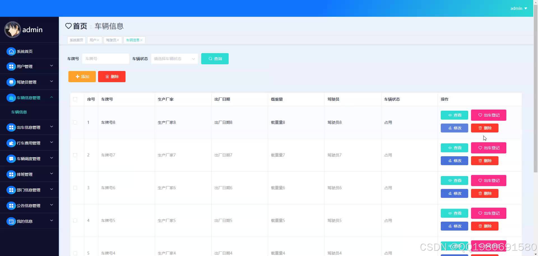Expand 我的信息 menu chevron
Screen dimensions: 538x256
pyautogui.click(x=52, y=221)
